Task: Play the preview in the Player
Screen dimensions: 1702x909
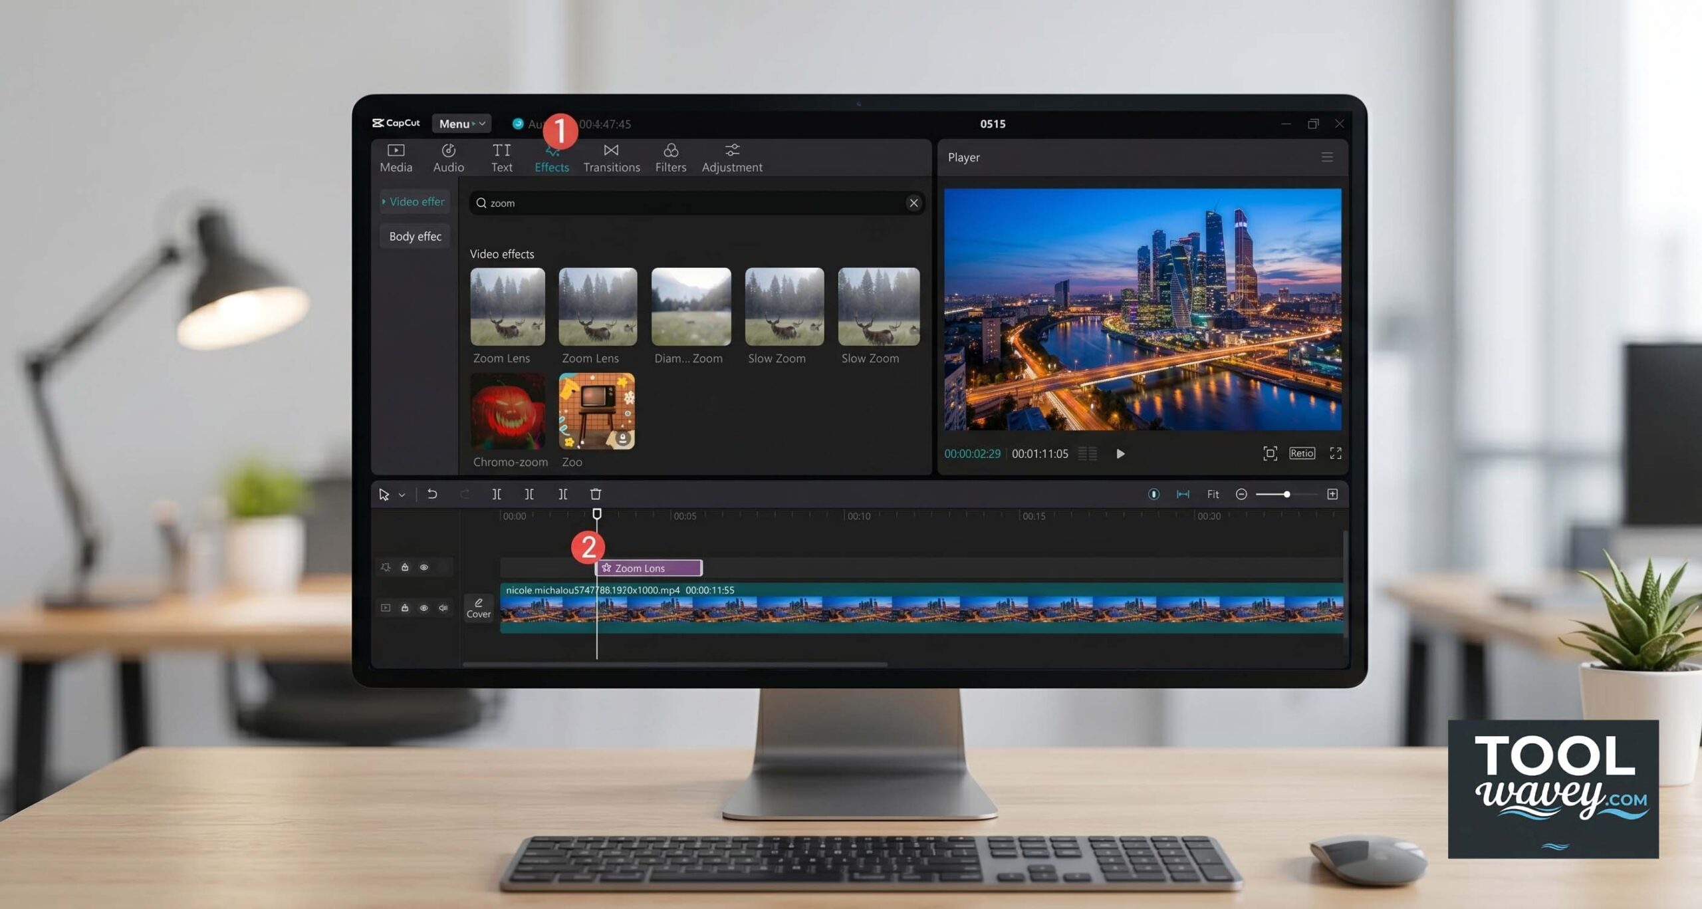Action: [1120, 454]
